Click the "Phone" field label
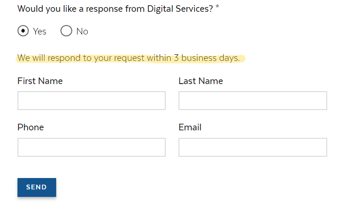 pyautogui.click(x=31, y=127)
